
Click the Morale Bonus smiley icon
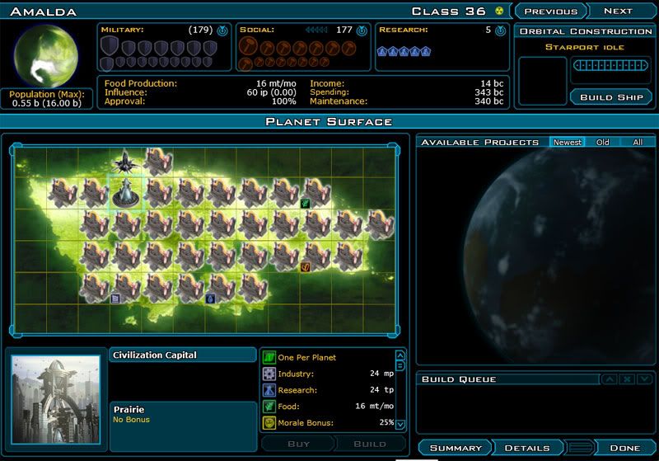(x=269, y=423)
